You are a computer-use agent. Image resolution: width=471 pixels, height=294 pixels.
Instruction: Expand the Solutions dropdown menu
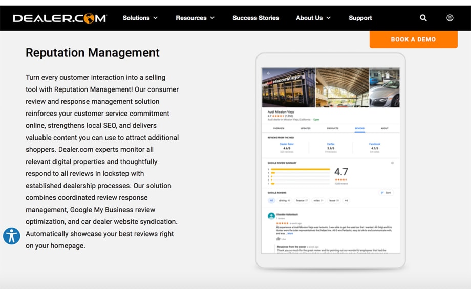coord(140,18)
